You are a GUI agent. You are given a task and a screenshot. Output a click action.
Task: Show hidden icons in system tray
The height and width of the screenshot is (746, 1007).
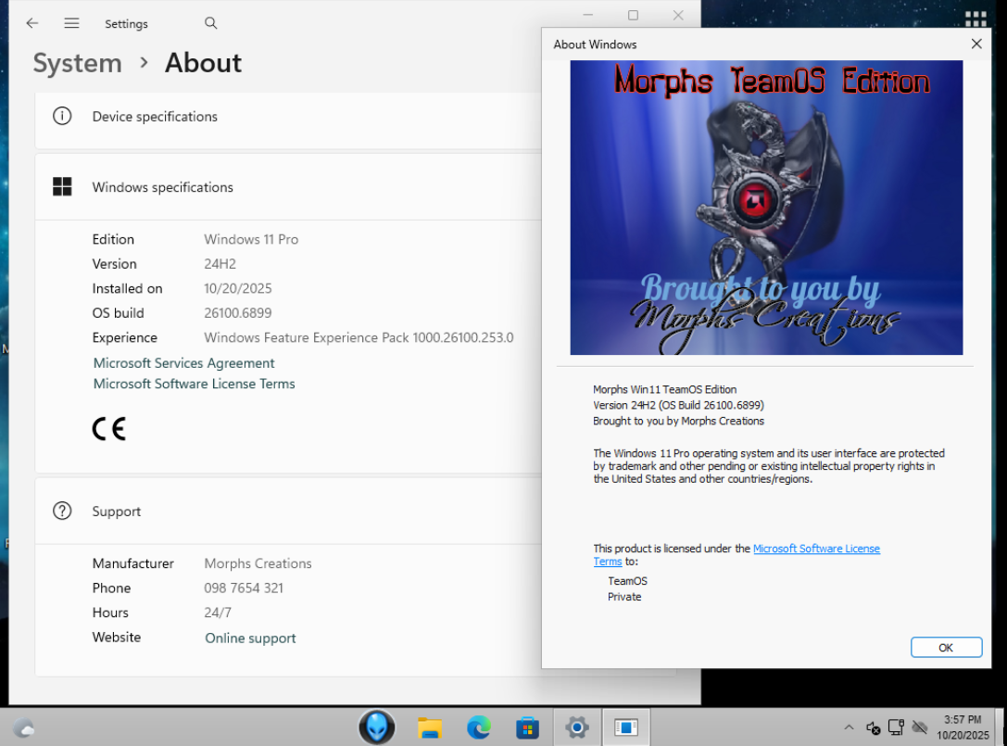tap(849, 727)
